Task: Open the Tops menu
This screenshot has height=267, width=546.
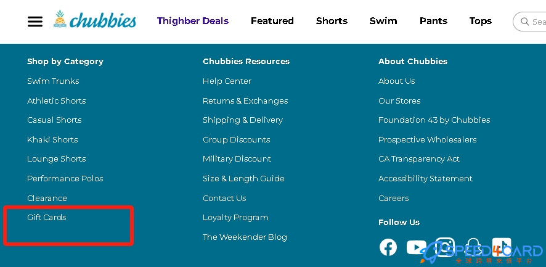Action: click(481, 21)
